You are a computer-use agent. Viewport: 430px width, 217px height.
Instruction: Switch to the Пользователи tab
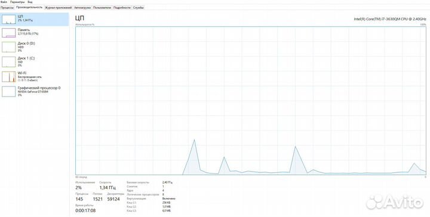(102, 8)
